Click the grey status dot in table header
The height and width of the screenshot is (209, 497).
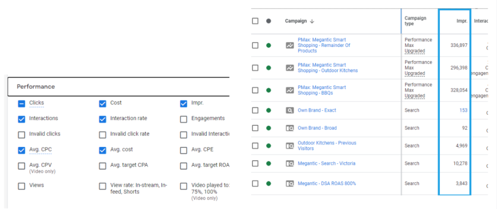(268, 21)
